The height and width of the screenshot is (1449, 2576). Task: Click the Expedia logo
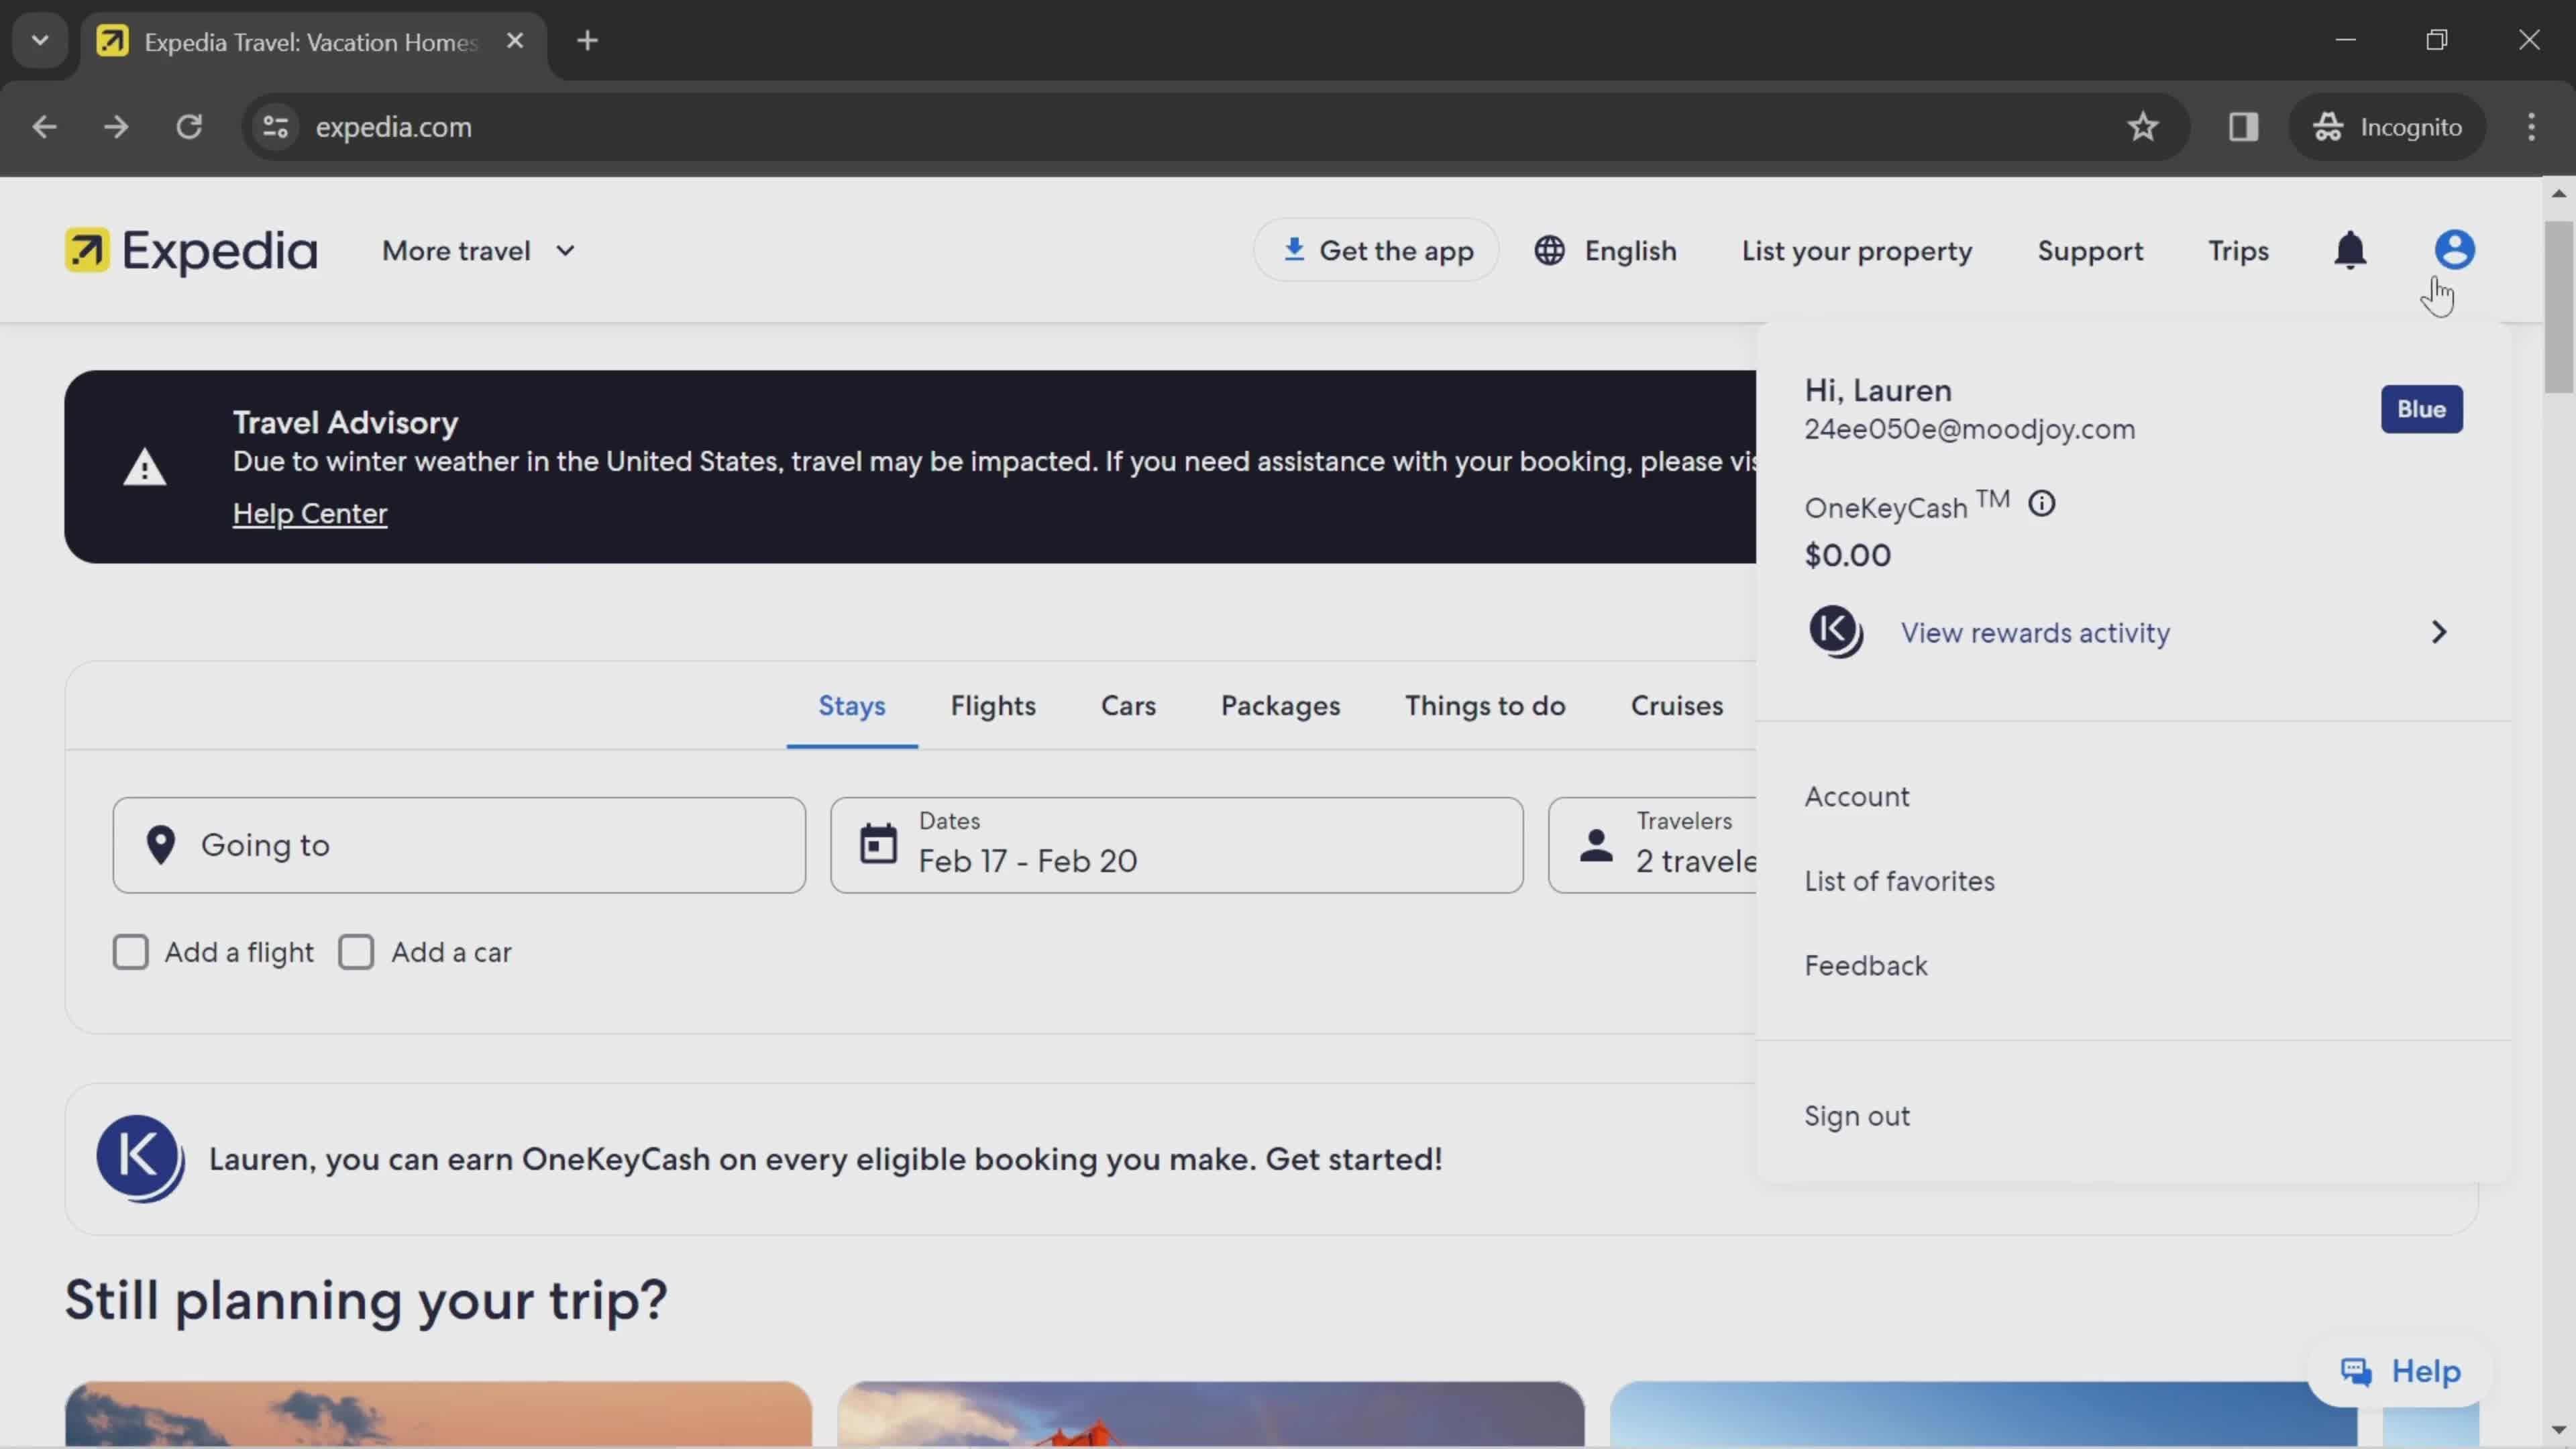191,250
